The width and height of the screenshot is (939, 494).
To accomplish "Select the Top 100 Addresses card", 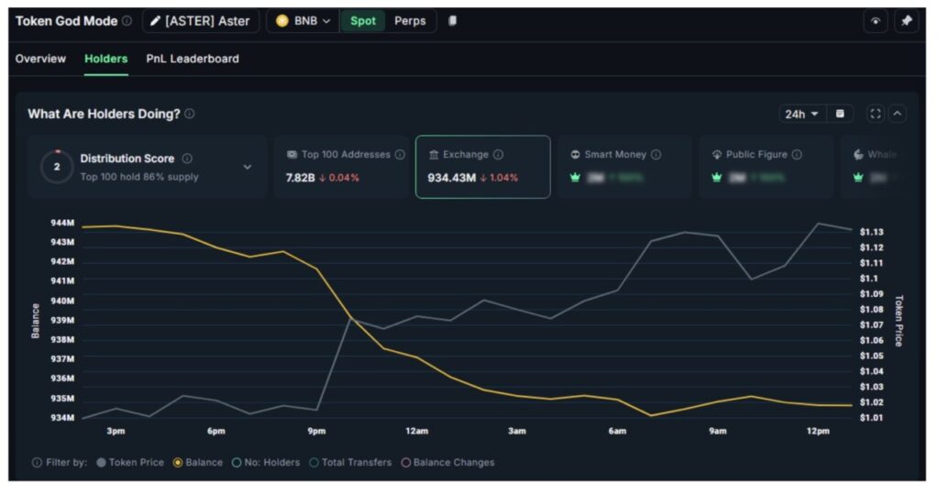I will (341, 167).
